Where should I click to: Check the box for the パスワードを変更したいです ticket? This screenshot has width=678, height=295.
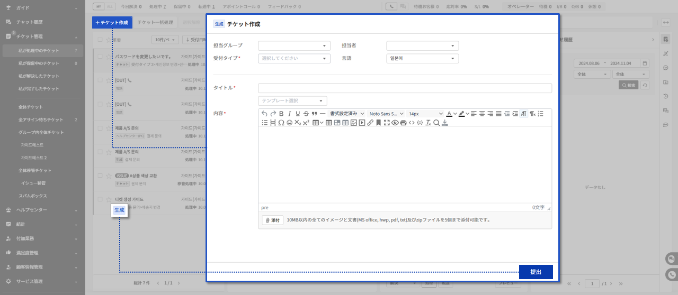(x=100, y=57)
